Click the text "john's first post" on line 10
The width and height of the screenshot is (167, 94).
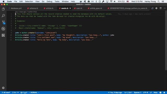[46, 35]
